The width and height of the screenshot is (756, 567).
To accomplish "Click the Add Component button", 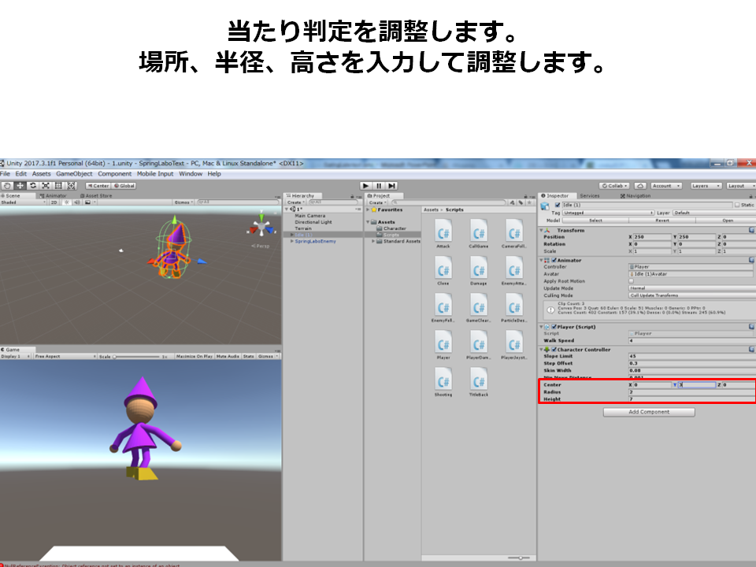I will pos(649,412).
